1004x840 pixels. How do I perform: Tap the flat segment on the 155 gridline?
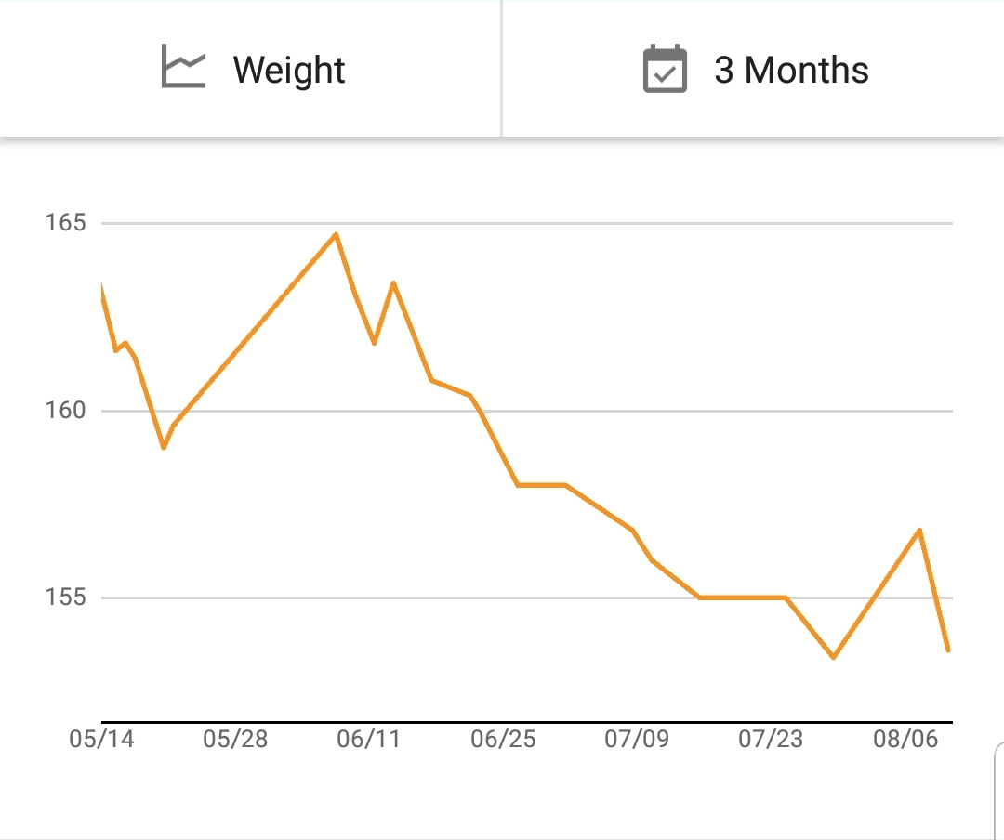coord(743,597)
